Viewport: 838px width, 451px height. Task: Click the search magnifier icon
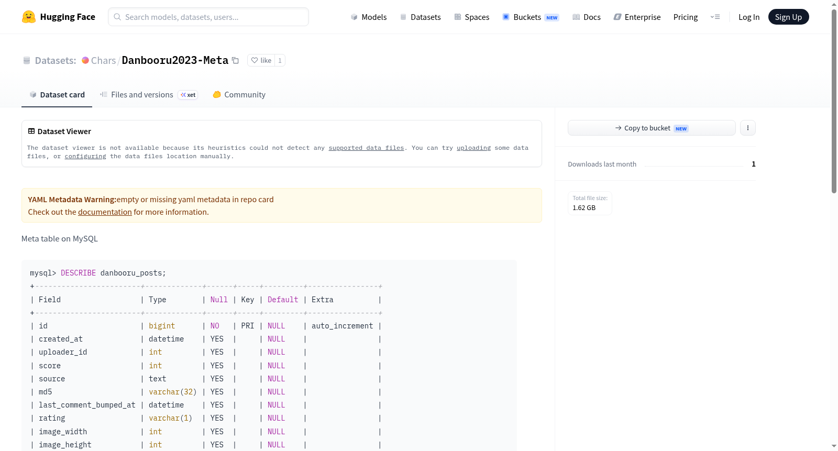118,17
